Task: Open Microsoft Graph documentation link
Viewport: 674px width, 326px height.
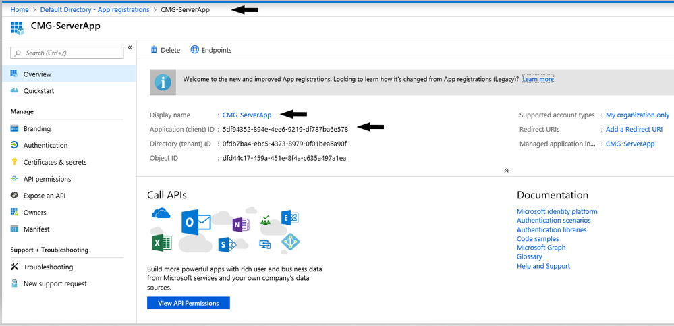Action: (x=541, y=248)
